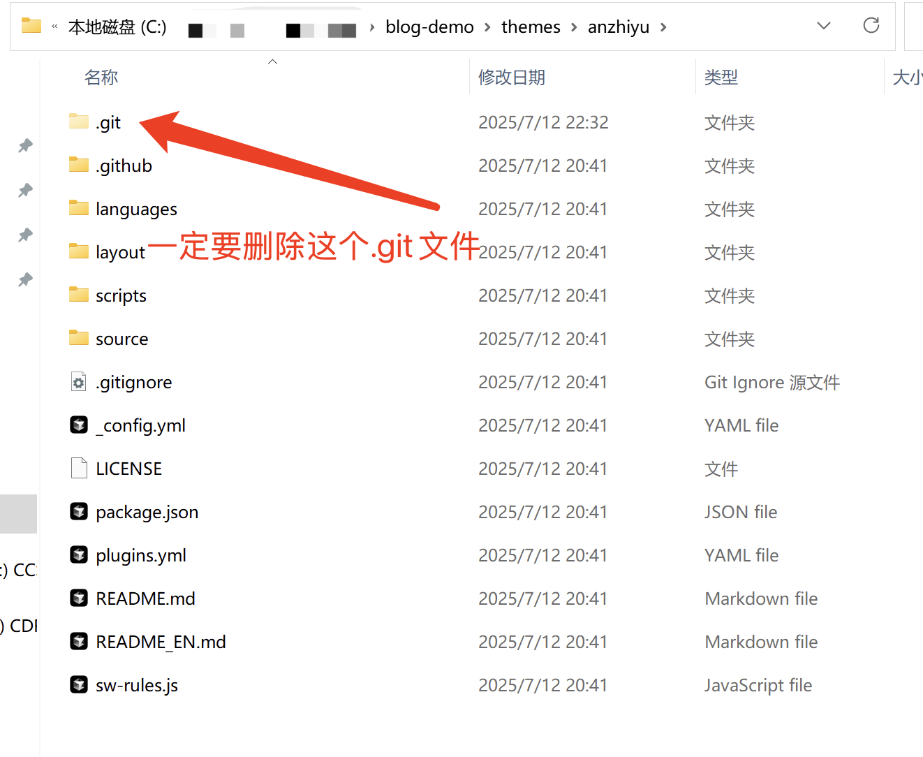Click the .gitignore file gear icon
Image resolution: width=923 pixels, height=757 pixels.
coord(79,382)
